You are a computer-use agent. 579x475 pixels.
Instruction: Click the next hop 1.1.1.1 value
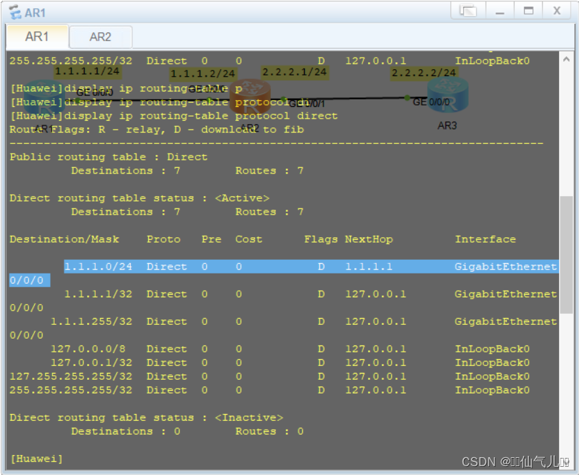tap(369, 267)
